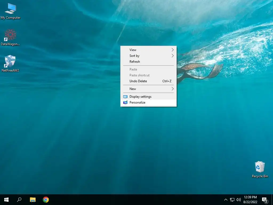
Task: Launch File Explorer from the taskbar
Action: (33, 200)
